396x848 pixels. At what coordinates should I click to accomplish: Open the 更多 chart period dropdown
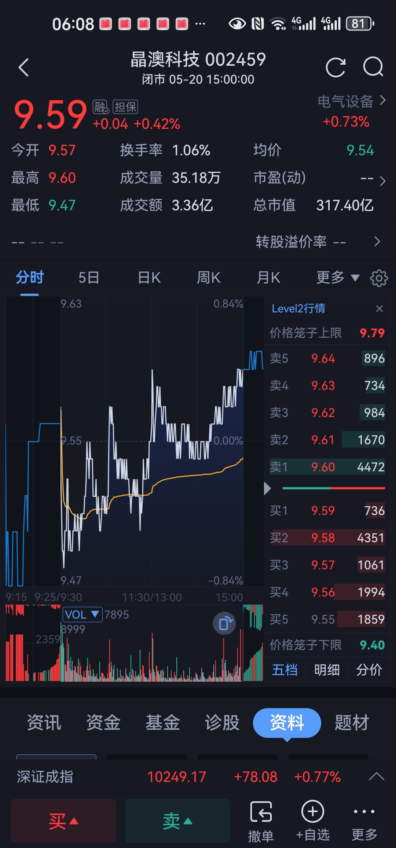(x=338, y=278)
